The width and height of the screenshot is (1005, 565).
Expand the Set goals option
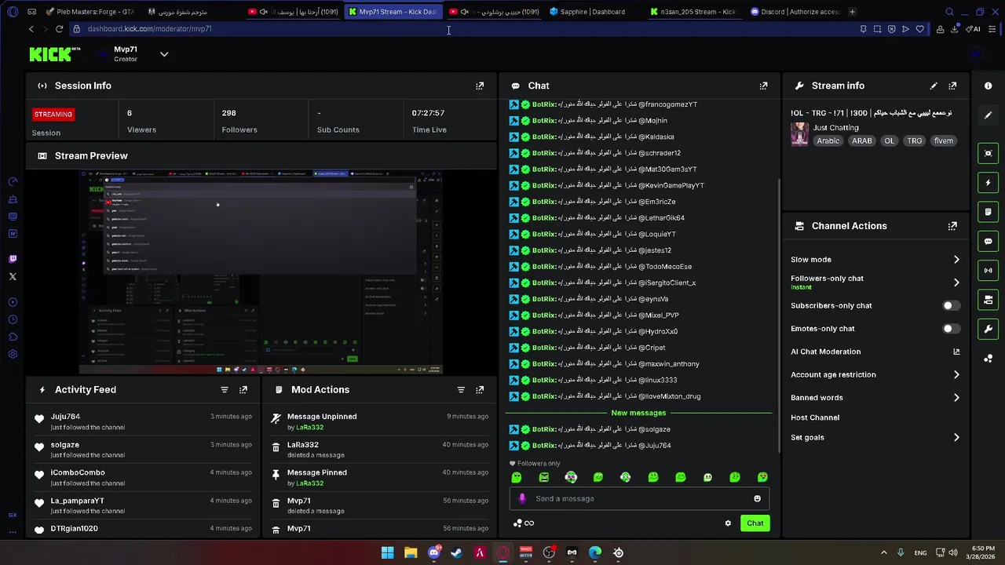pyautogui.click(x=956, y=438)
